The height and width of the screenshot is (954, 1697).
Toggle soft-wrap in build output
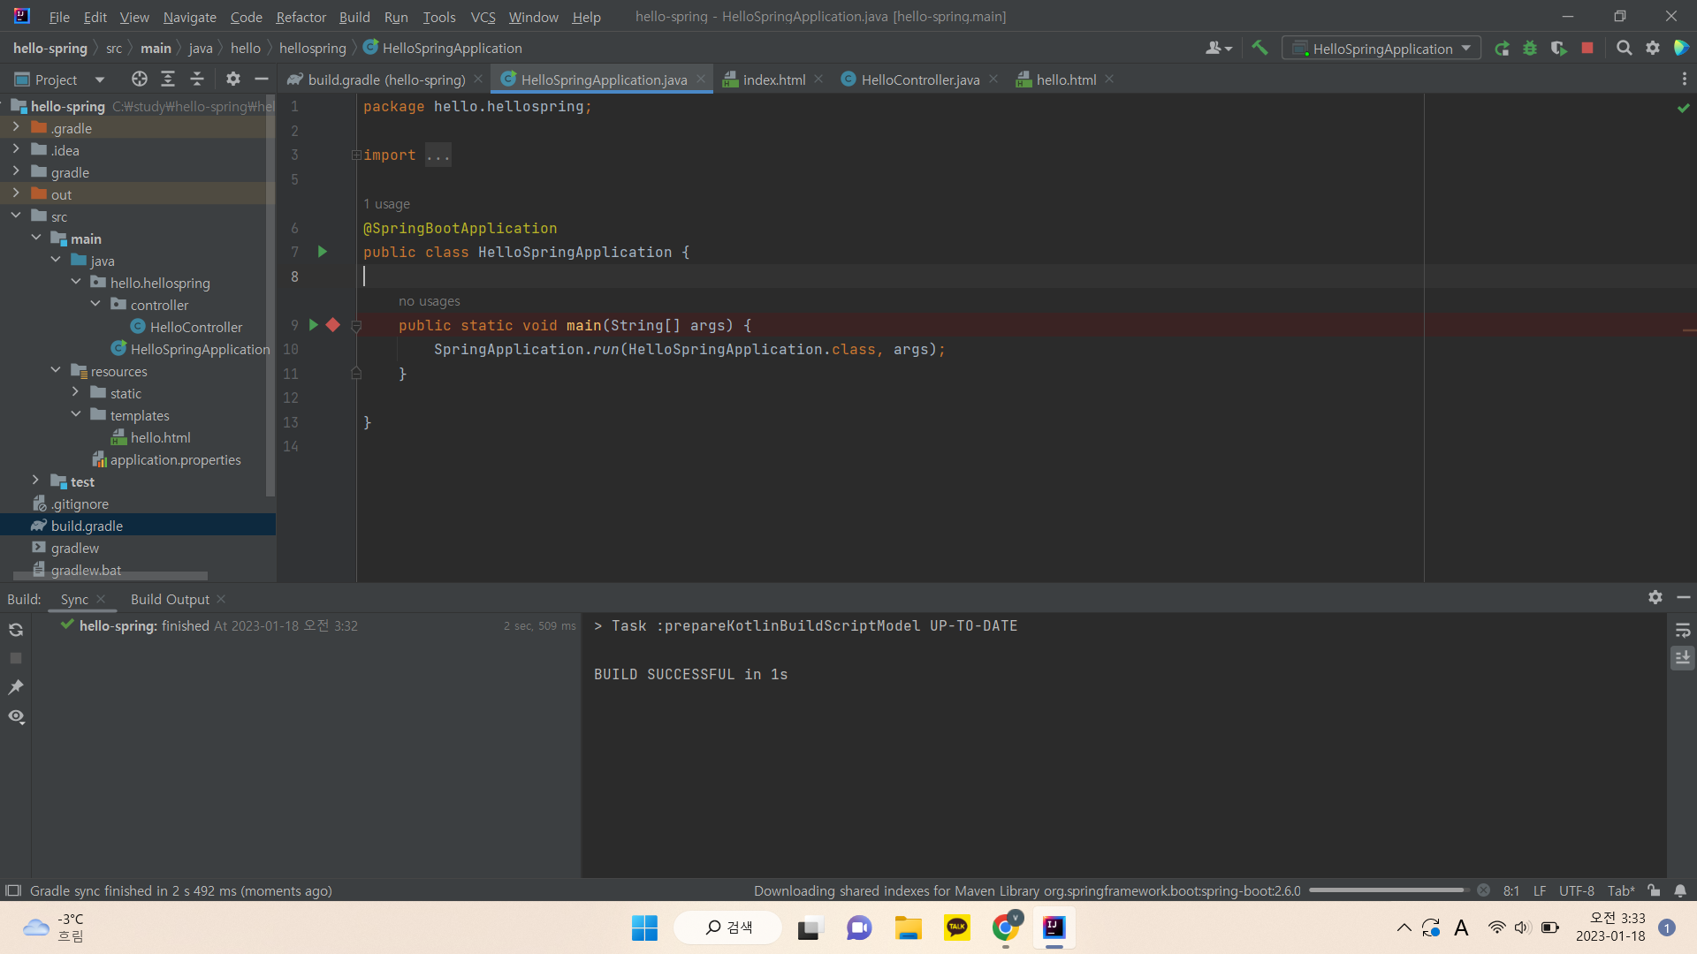pos(1683,630)
